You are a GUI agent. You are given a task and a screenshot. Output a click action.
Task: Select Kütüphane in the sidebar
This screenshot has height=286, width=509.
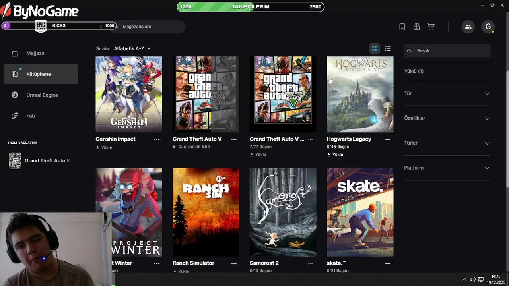(41, 74)
